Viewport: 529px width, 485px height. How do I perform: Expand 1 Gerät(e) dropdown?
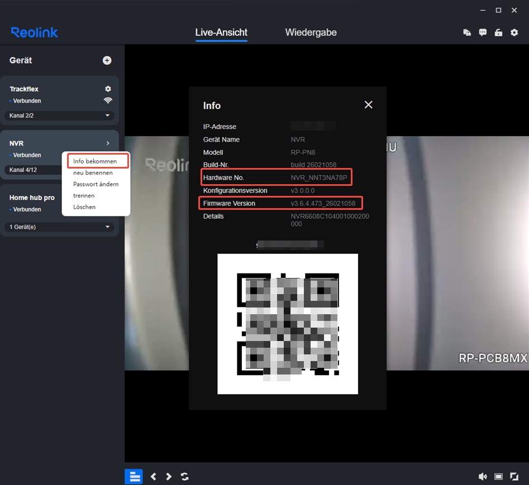coord(59,227)
